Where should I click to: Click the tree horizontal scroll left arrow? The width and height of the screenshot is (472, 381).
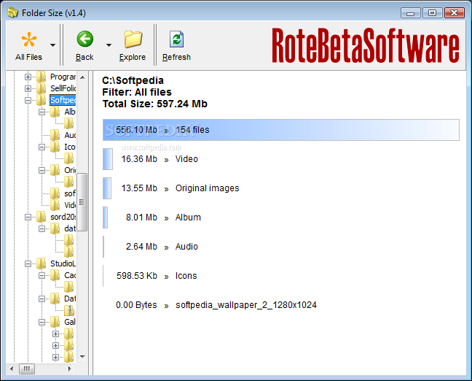[x=12, y=369]
